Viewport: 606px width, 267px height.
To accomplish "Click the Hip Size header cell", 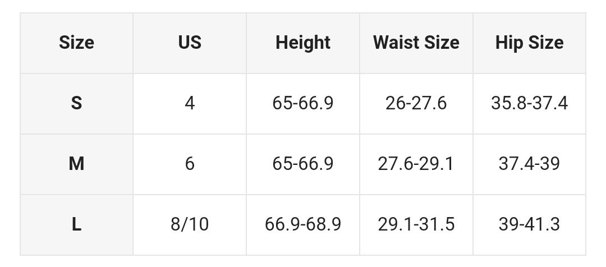I will 530,43.
